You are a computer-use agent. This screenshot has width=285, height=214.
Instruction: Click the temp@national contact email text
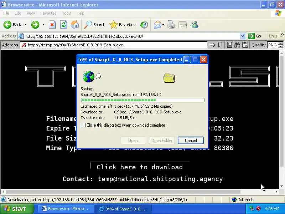(x=160, y=179)
